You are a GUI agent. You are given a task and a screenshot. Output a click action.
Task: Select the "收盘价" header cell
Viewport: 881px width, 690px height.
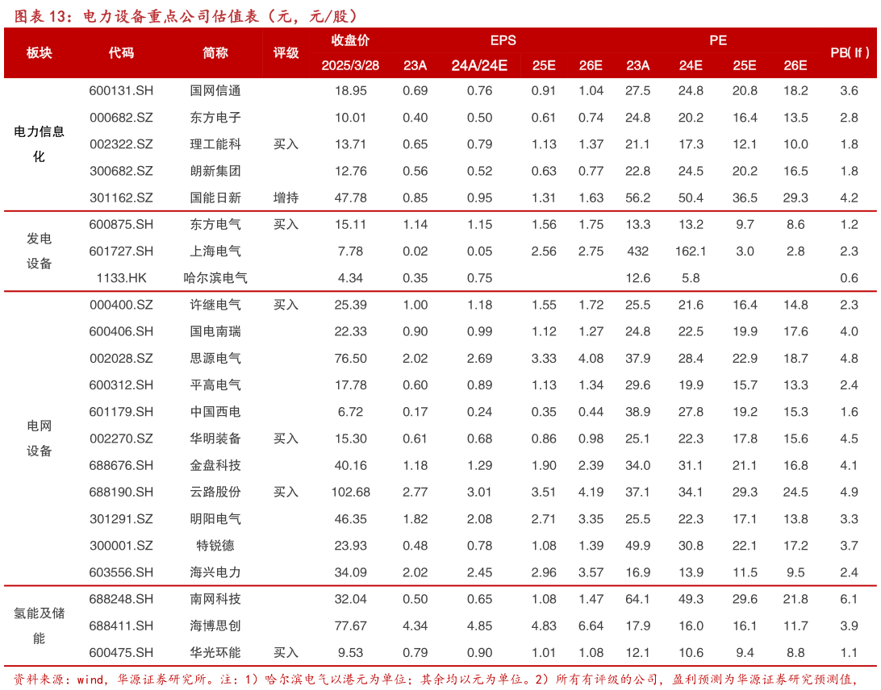[351, 40]
